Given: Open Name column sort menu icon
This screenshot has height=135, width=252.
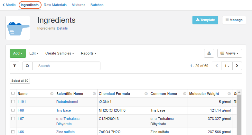Looking at the screenshot, I should click(x=52, y=94).
